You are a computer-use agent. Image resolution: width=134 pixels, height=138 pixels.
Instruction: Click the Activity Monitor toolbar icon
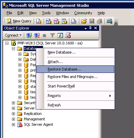(110, 21)
